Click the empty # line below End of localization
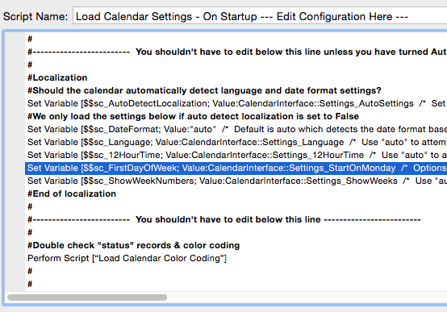447x312 pixels. (30, 206)
